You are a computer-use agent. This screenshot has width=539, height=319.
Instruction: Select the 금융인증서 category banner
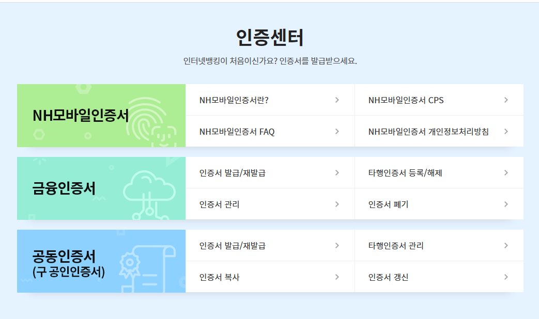(x=101, y=188)
